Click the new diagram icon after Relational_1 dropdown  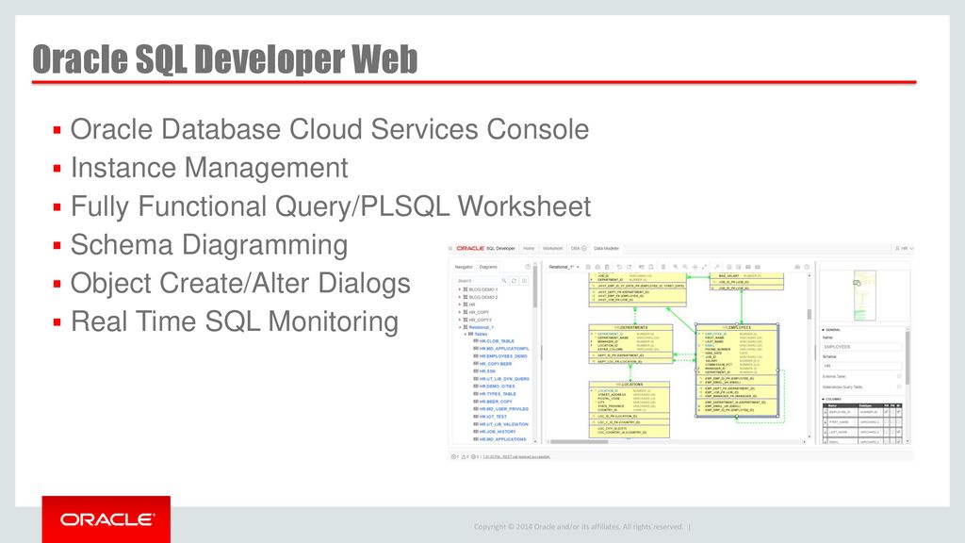[x=588, y=267]
